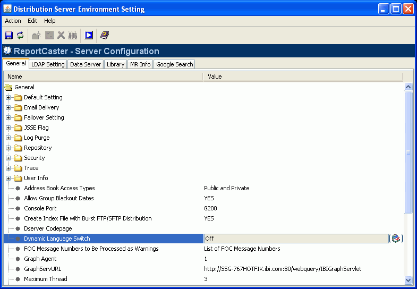
Task: Click the User Info folder icon
Action: [18, 178]
